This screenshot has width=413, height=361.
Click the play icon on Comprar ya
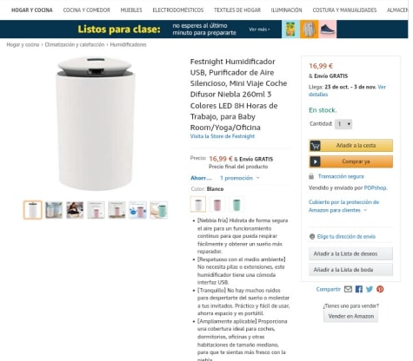(316, 161)
